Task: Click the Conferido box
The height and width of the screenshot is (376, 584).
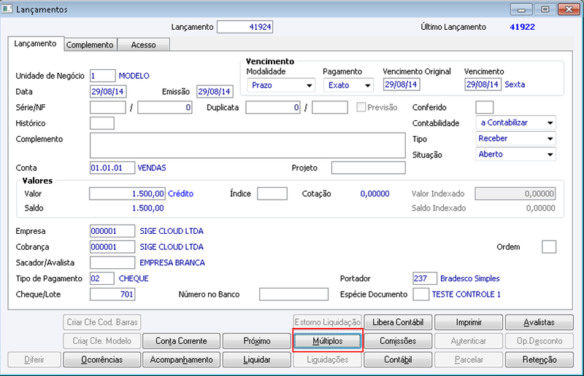Action: (485, 108)
